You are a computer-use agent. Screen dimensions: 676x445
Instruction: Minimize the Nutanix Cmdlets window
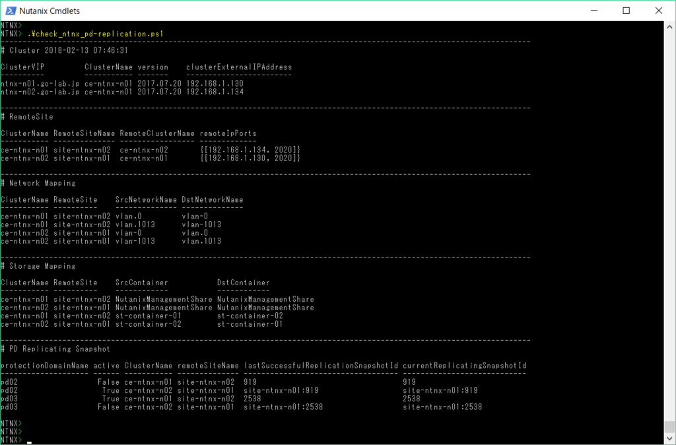[x=594, y=11]
